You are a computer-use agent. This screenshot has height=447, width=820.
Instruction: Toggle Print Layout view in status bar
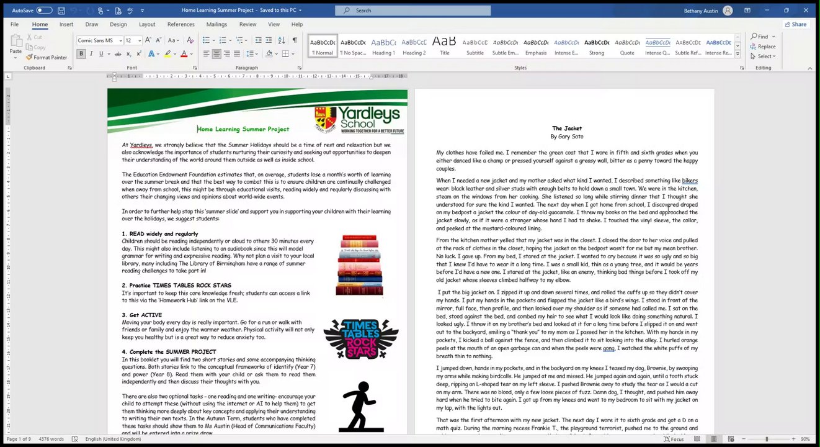(x=715, y=439)
